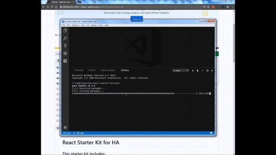The image size is (276, 155).
Task: Open the home page in Chrome
Action: (x=56, y=7)
